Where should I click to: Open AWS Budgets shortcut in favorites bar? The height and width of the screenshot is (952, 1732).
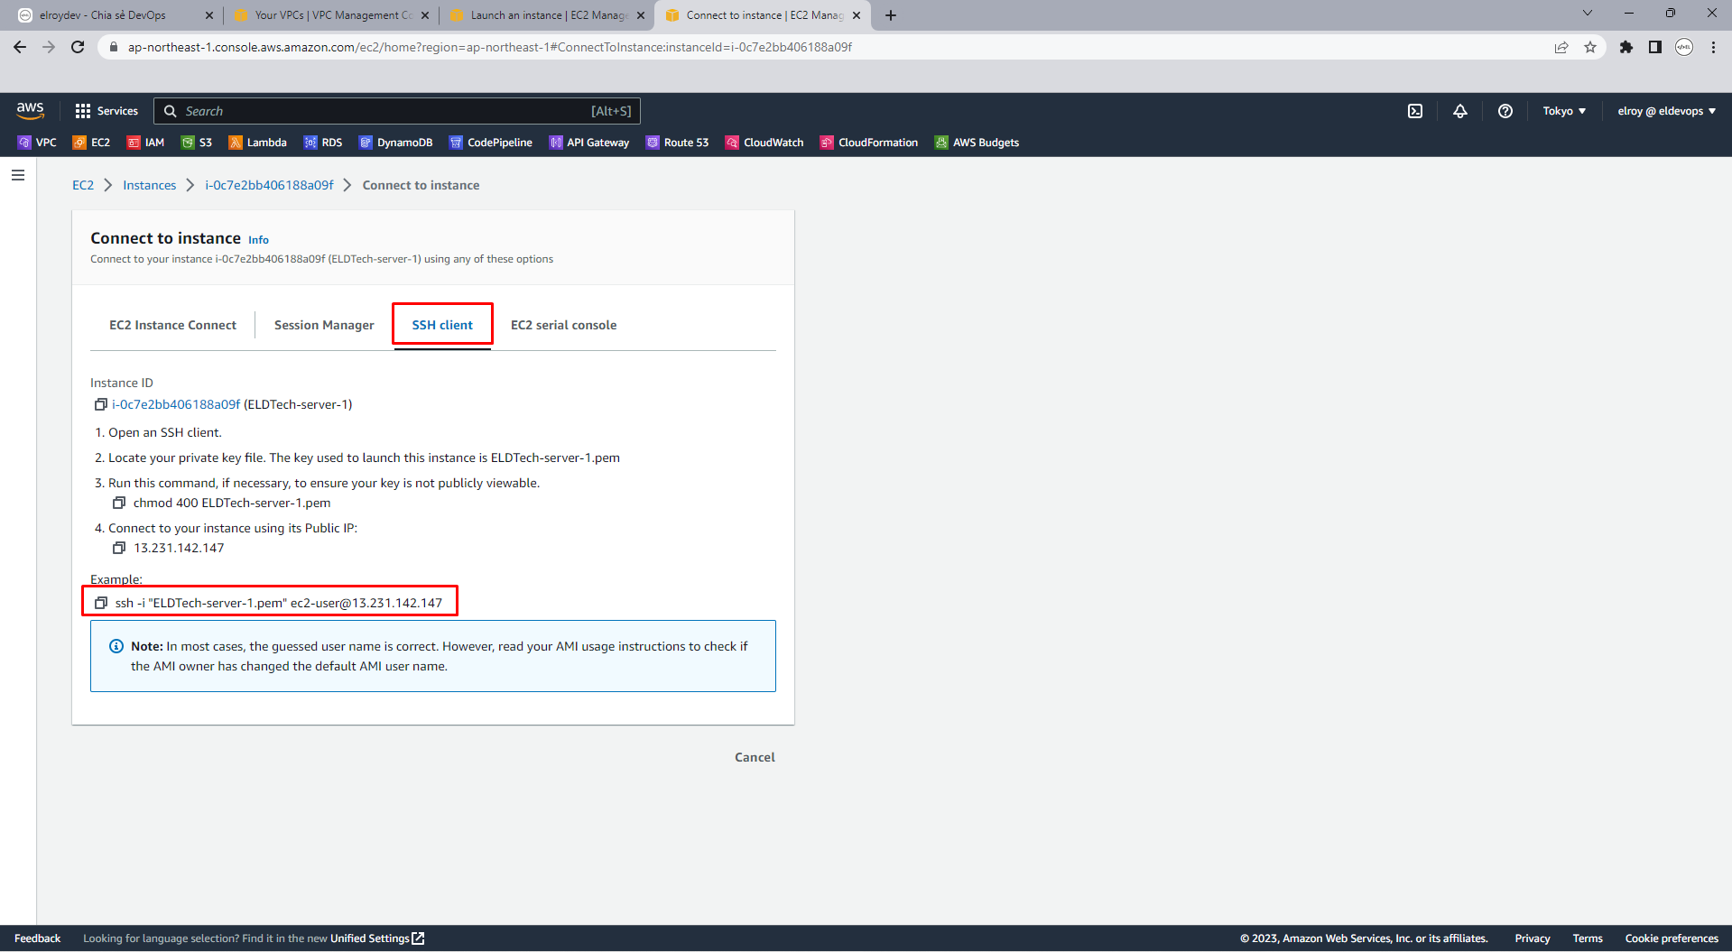977,143
